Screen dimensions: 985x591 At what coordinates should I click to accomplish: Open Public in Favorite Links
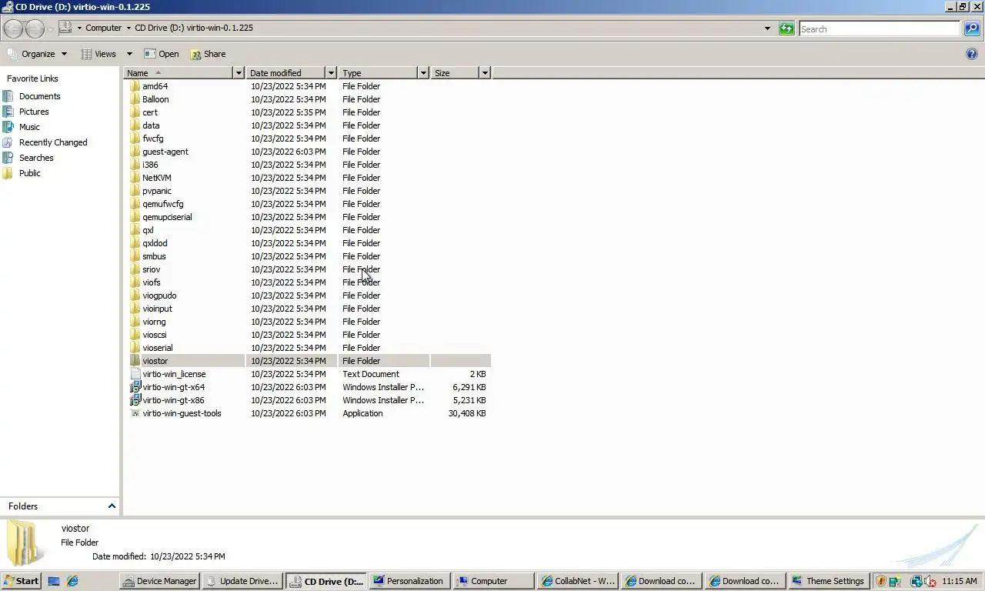[30, 173]
